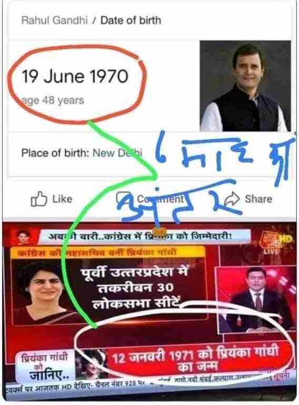
Task: Click the Comment speech bubble icon
Action: (x=123, y=198)
